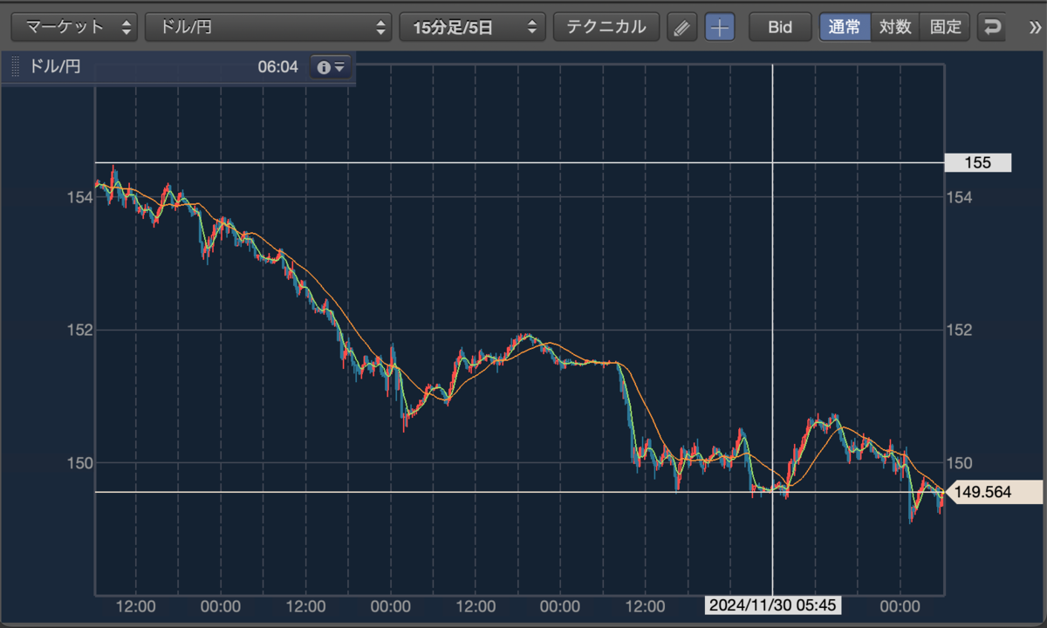Switch scale mode to 通常
This screenshot has width=1047, height=628.
point(845,27)
